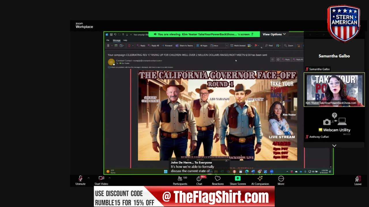Switch to the Message tab in Outlook

116,40
